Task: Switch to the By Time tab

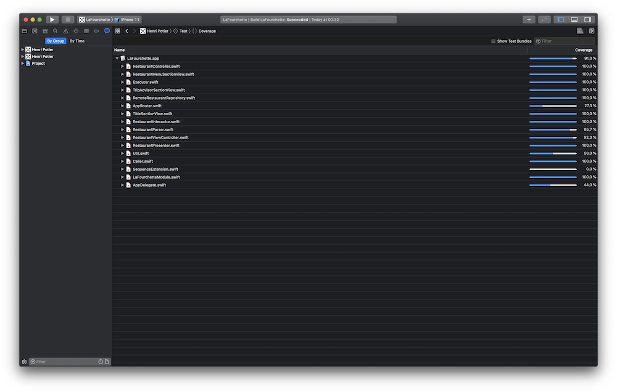Action: (77, 41)
